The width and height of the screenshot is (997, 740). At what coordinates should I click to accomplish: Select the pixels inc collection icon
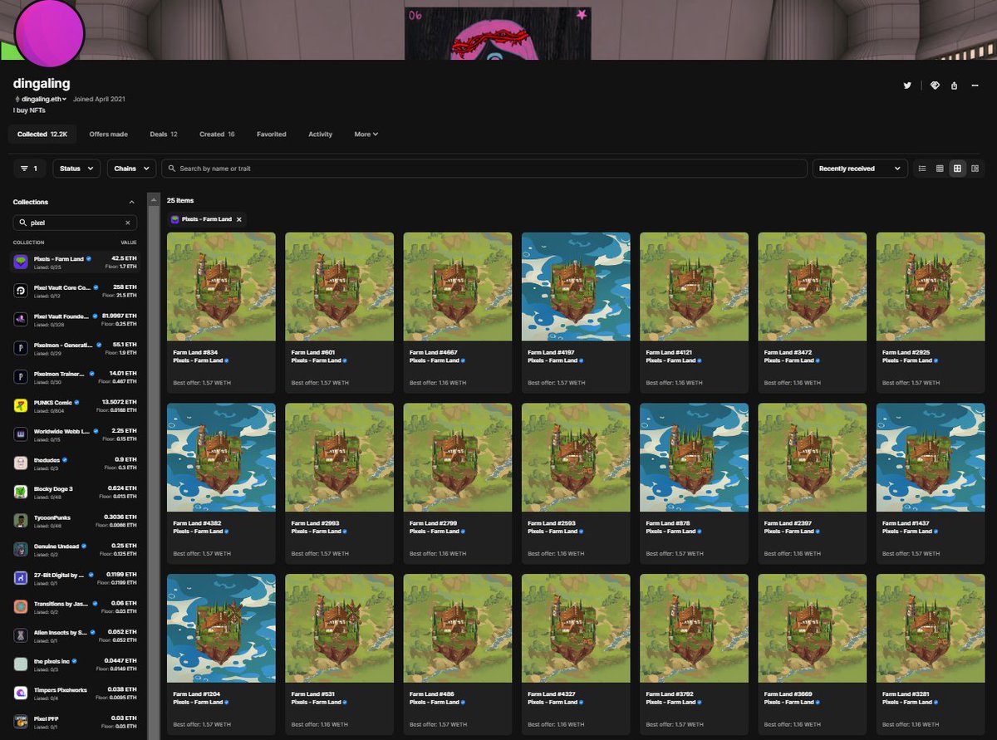(21, 664)
